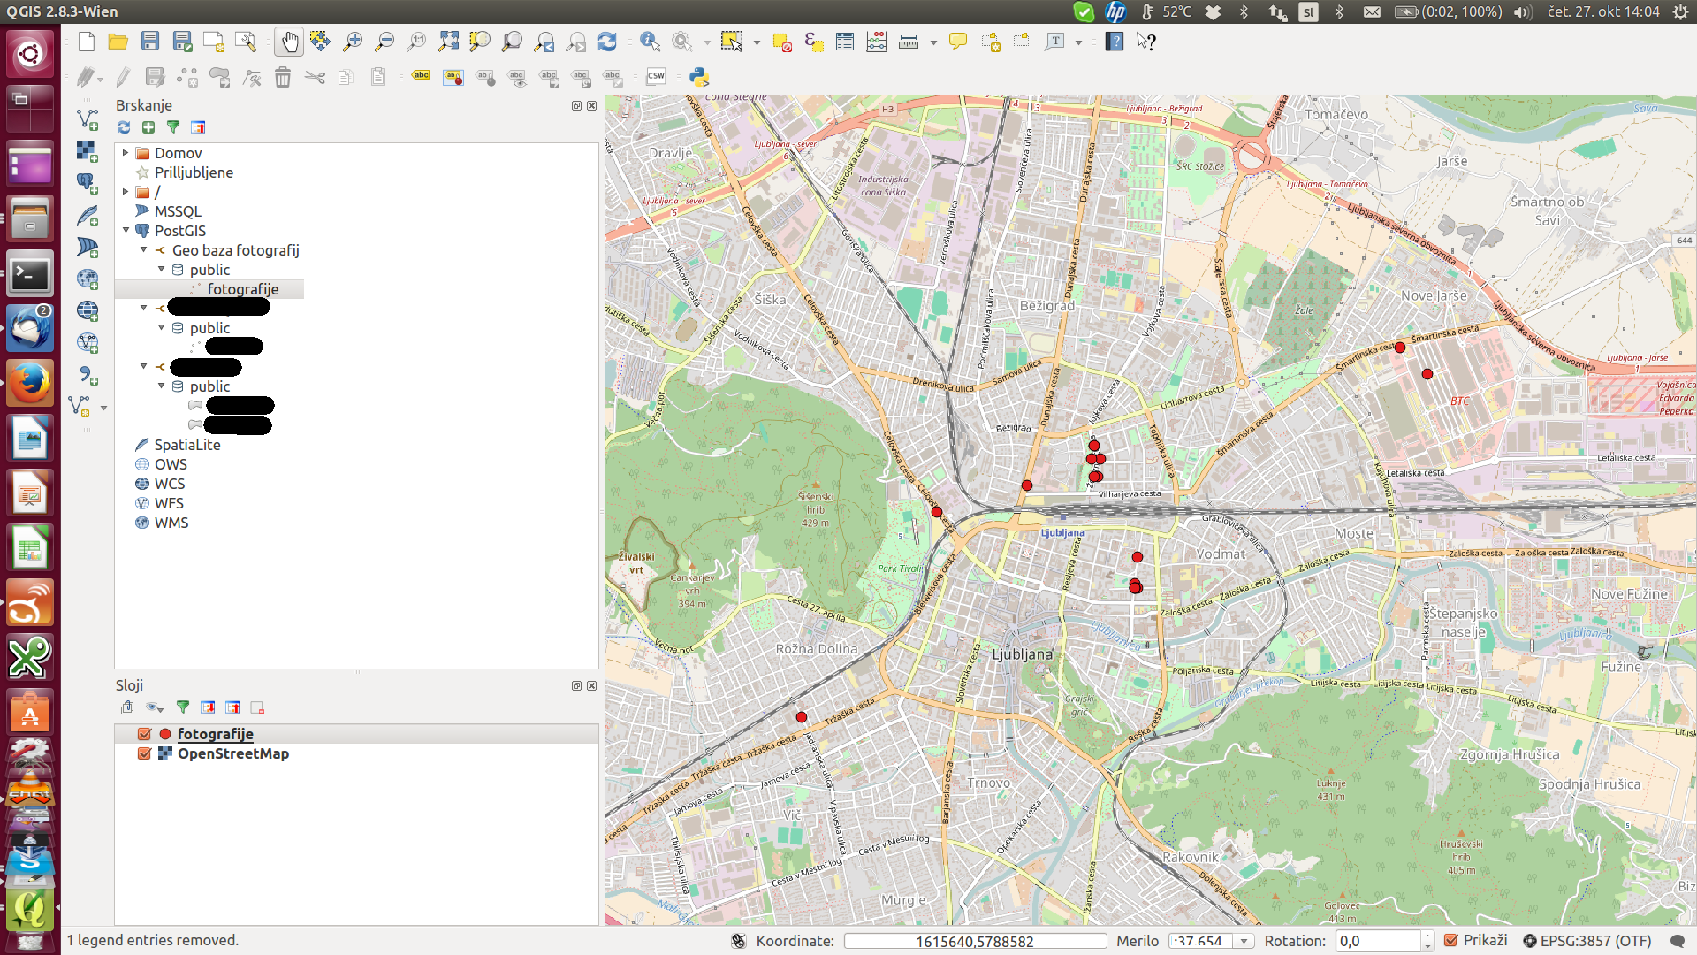Click the Delete Selected trash icon

pyautogui.click(x=283, y=78)
